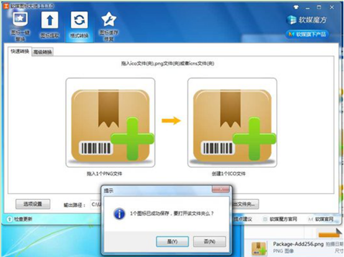344x257 pixels.
Task: Open the 图标缓存修复 cache repair tool
Action: coord(109,26)
